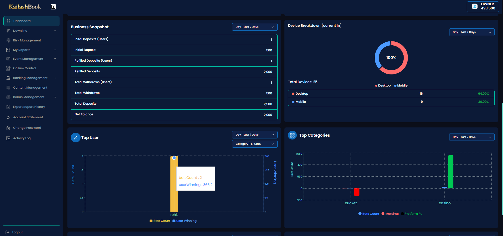Toggle Platform PL legend in Top Categories
Image resolution: width=503 pixels, height=236 pixels.
pyautogui.click(x=411, y=214)
